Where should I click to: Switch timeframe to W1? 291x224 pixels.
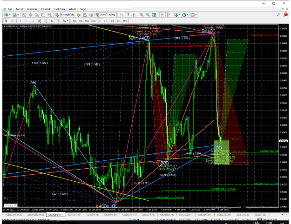click(x=119, y=21)
